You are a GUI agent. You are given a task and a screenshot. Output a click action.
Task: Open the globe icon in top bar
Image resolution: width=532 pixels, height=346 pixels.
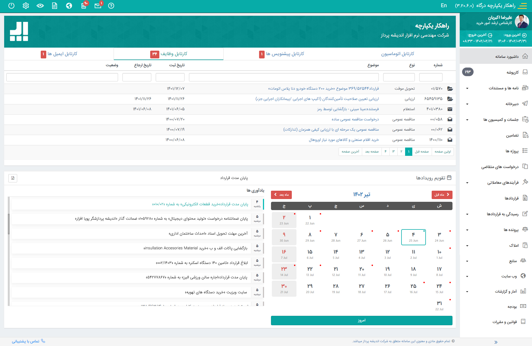pos(69,6)
